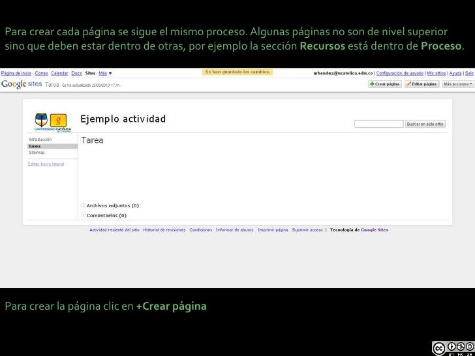Viewport: 475px width, 356px height.
Task: Open the Condiciones link
Action: pos(200,230)
